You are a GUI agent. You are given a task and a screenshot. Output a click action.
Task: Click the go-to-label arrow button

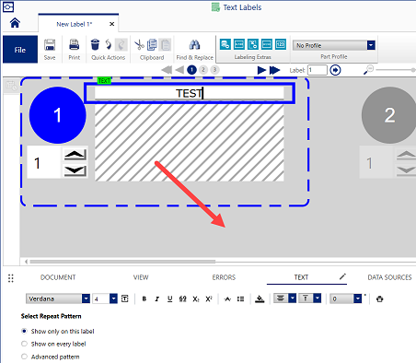pyautogui.click(x=335, y=70)
